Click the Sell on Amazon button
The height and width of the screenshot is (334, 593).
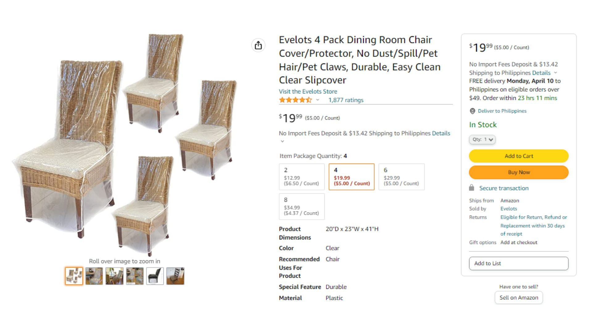pyautogui.click(x=519, y=298)
